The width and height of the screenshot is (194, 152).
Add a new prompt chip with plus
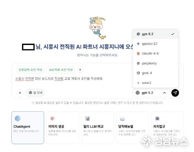point(80,70)
